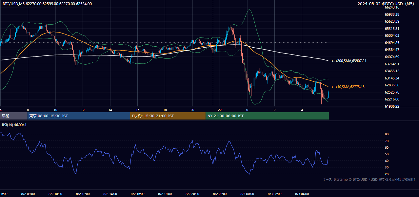Select the ロンドン 15:30-21:00 JST session bar
The height and width of the screenshot is (197, 419).
pyautogui.click(x=168, y=116)
